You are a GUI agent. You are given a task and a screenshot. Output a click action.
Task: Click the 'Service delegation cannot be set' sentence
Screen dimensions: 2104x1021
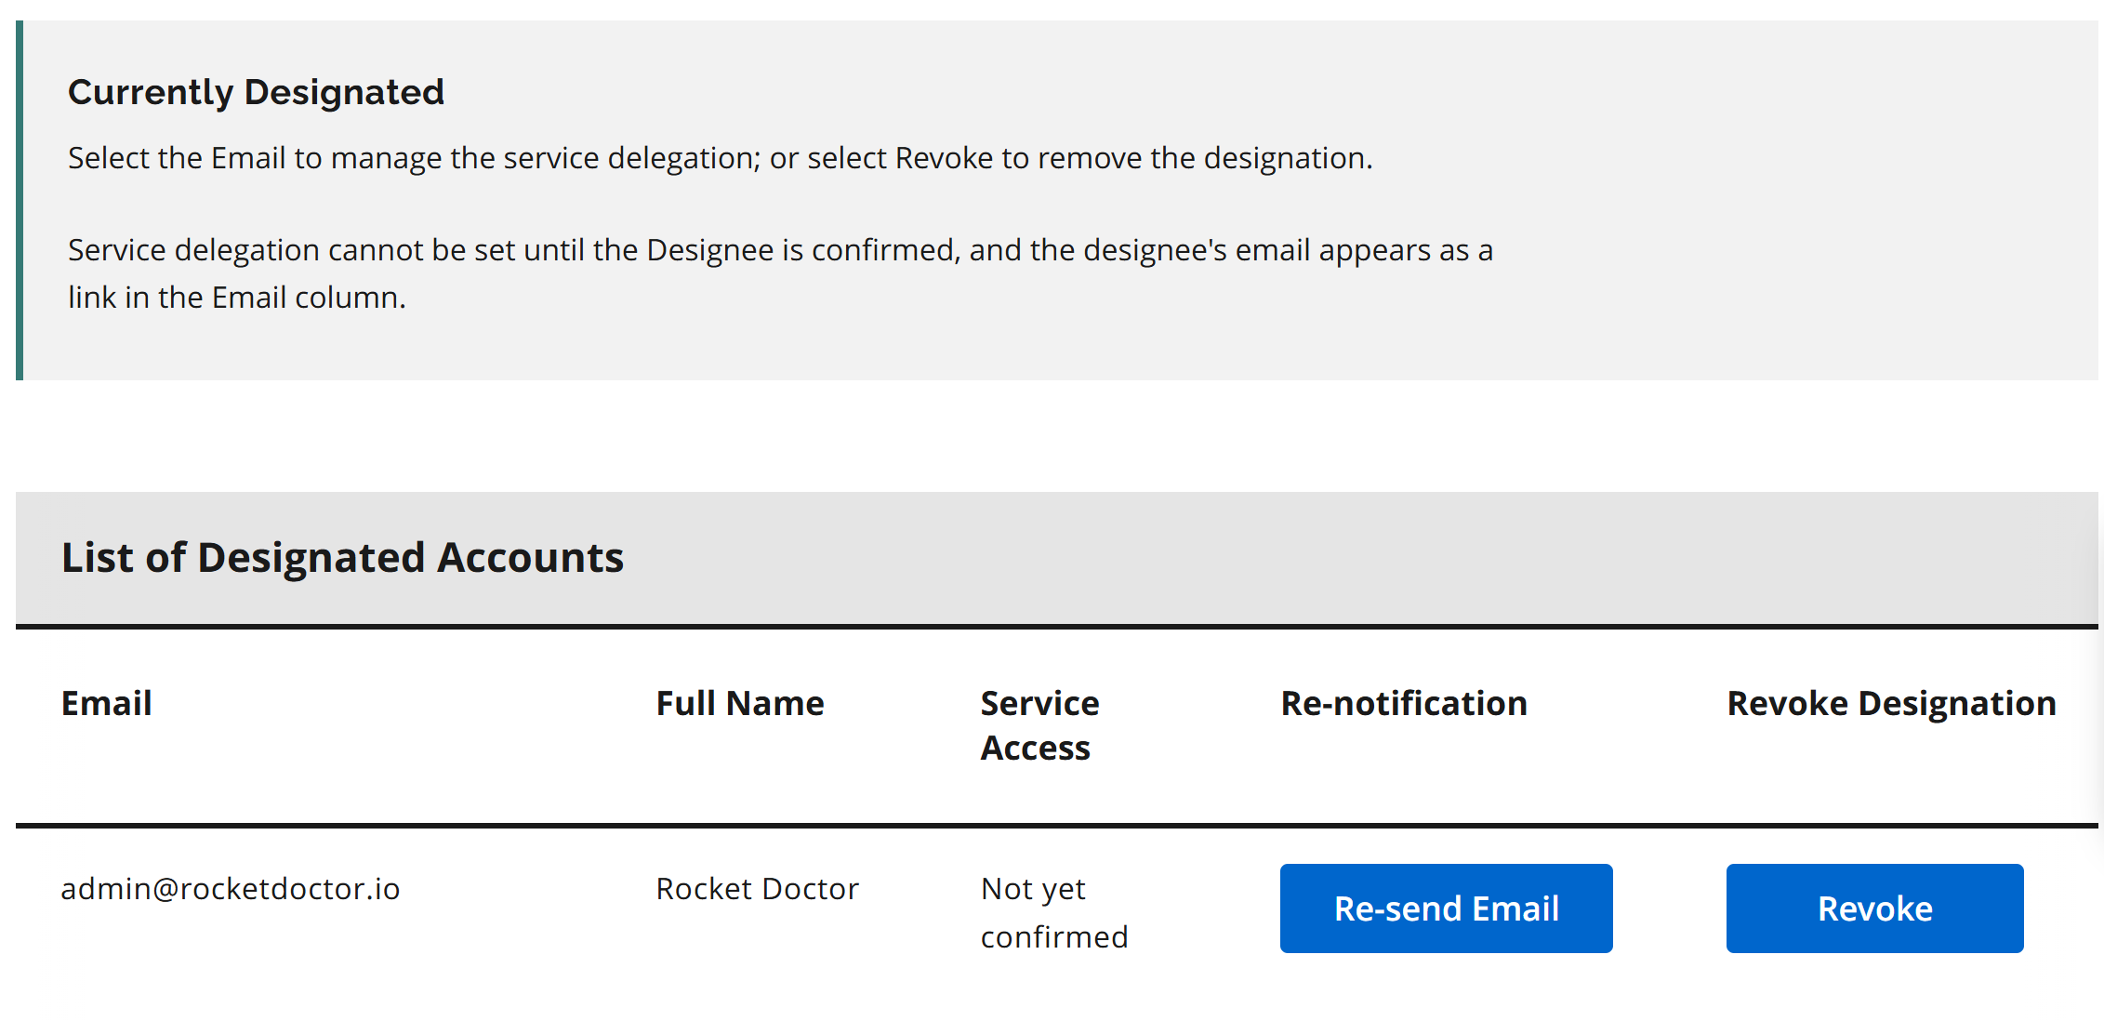pos(779,250)
